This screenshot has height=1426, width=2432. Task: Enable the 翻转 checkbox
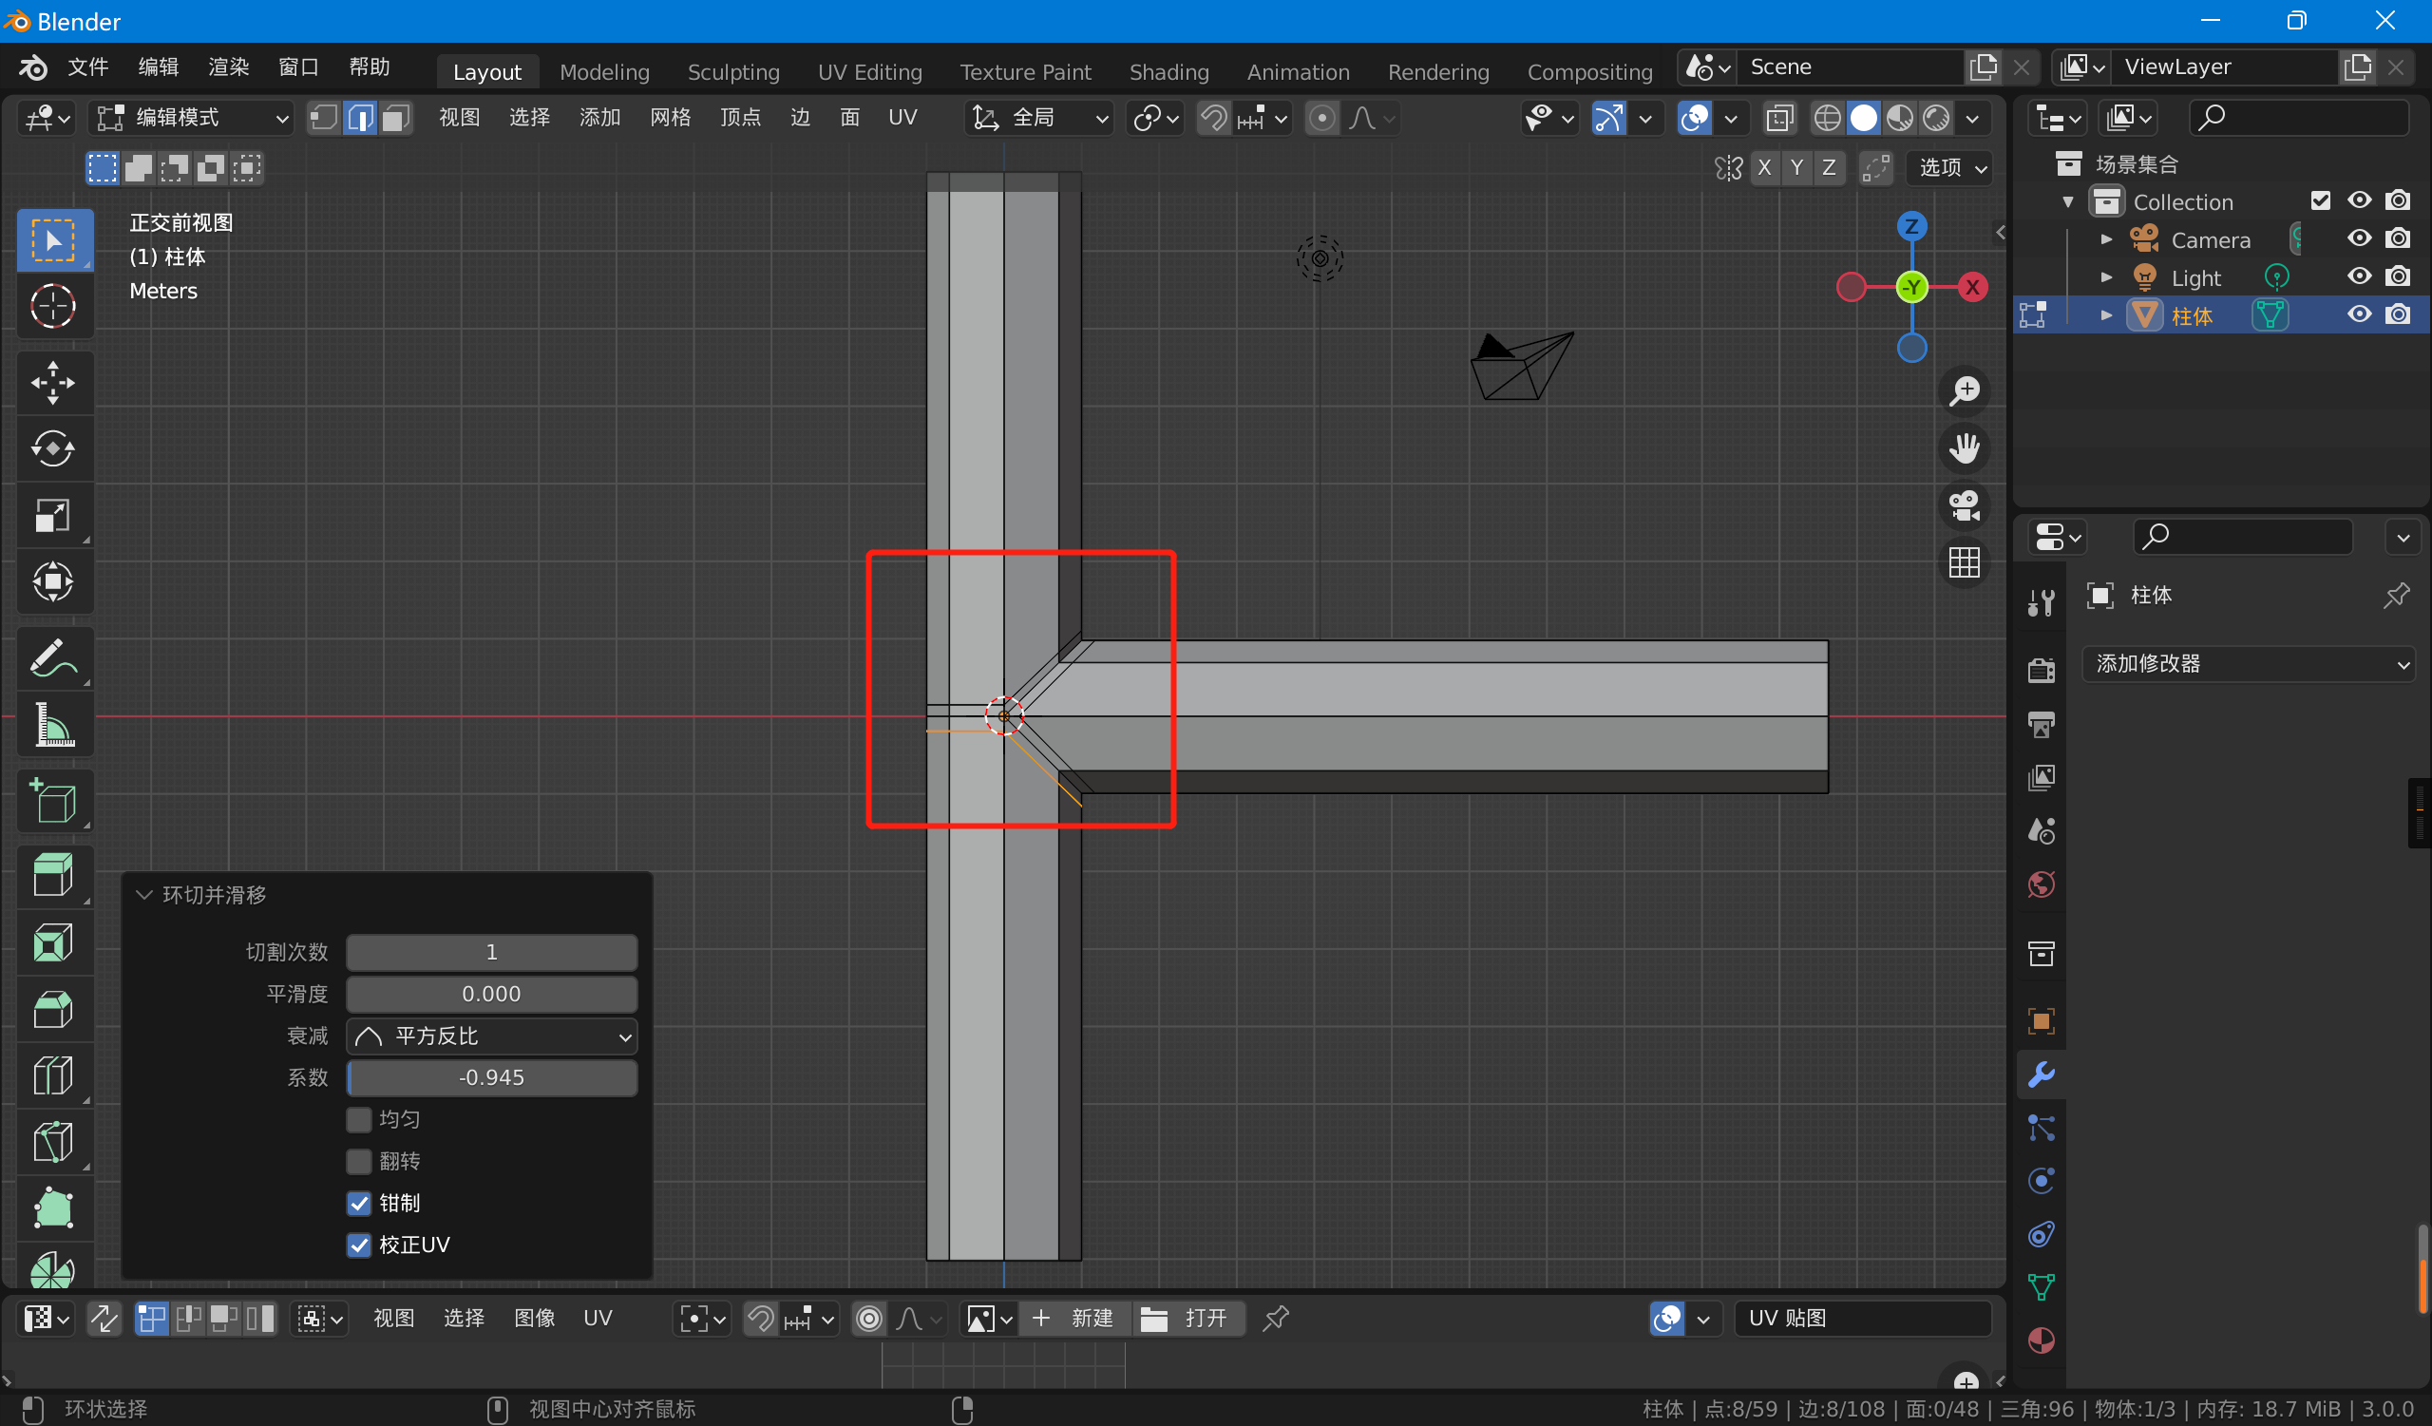[x=359, y=1161]
